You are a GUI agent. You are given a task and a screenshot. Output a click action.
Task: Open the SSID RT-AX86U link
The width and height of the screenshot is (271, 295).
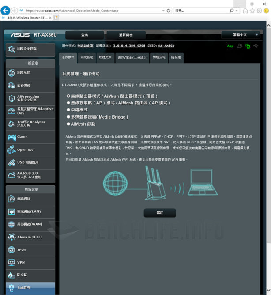[166, 46]
